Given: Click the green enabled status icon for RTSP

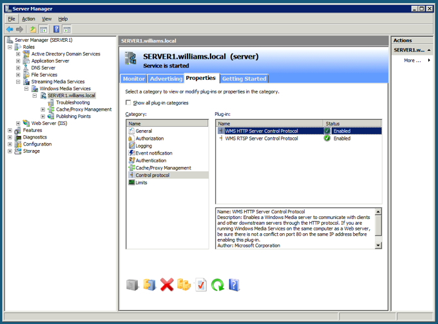Looking at the screenshot, I should [x=327, y=138].
